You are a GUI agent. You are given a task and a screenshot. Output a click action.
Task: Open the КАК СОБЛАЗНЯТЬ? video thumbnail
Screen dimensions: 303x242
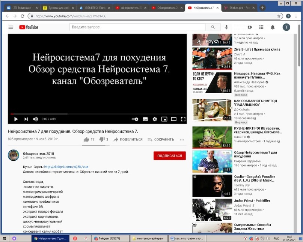tap(212, 110)
